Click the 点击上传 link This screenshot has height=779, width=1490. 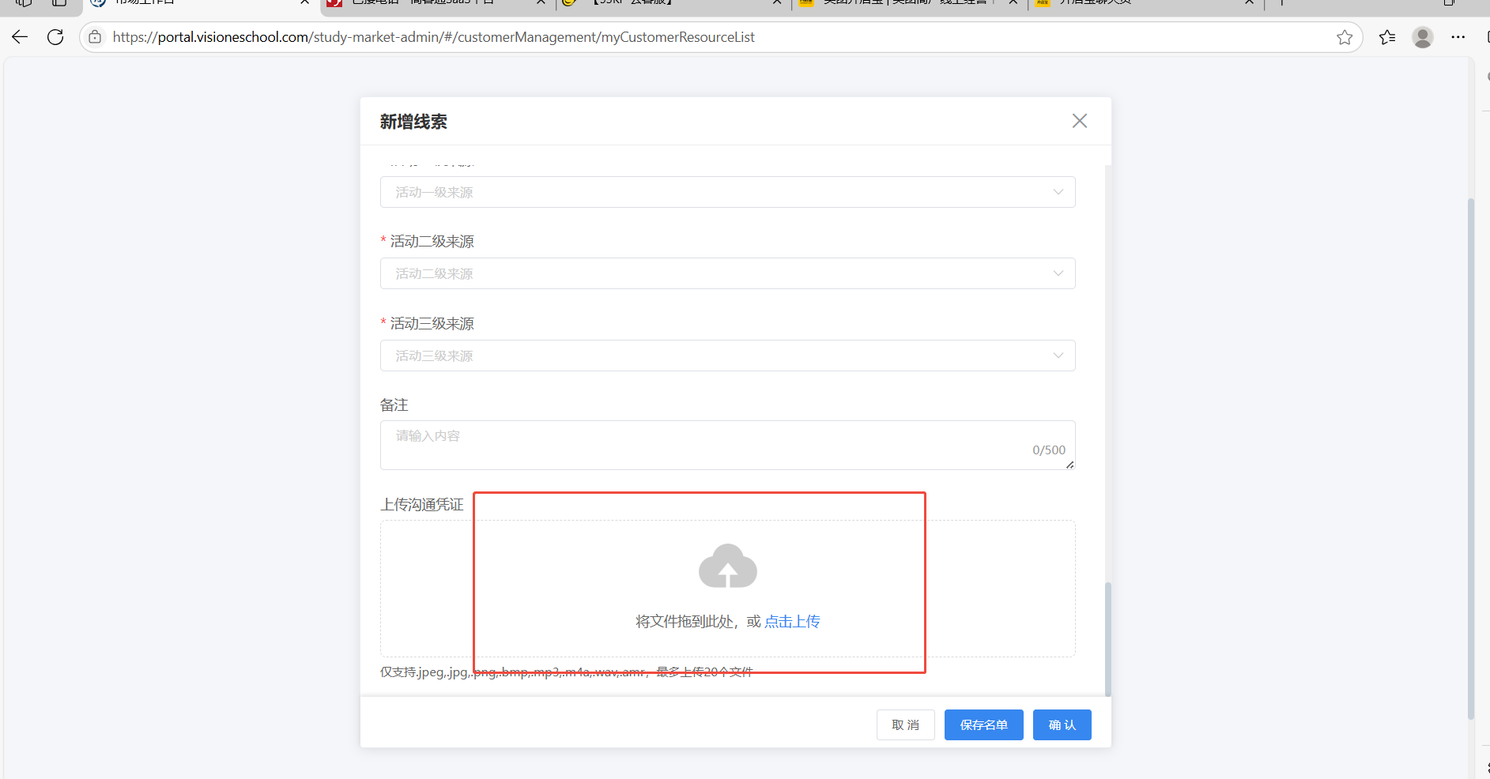tap(792, 622)
